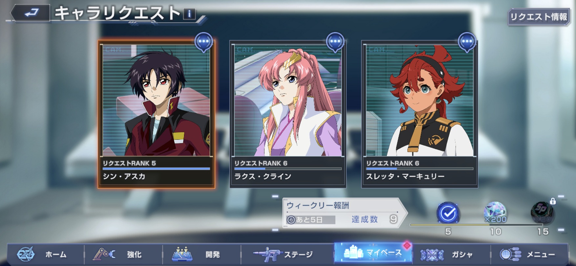Switch to the 強化 tab
The image size is (576, 266).
pos(123,254)
